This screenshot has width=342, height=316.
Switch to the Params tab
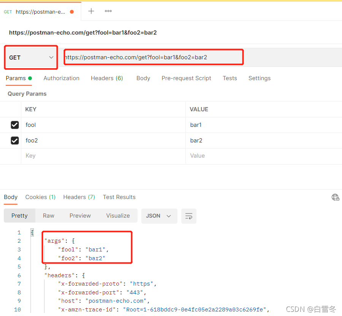tap(19, 78)
